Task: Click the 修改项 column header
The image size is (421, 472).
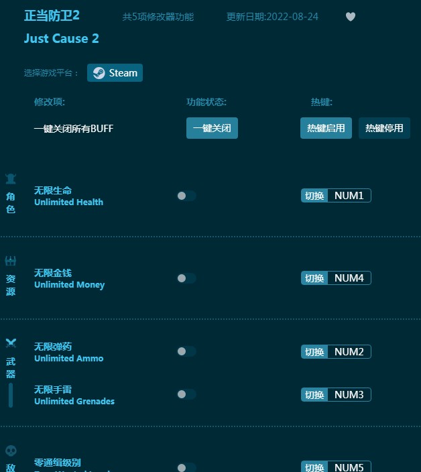Action: (x=50, y=102)
